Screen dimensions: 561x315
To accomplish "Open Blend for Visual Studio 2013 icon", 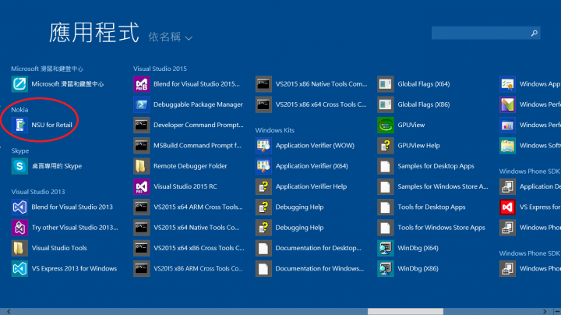I will tap(19, 207).
